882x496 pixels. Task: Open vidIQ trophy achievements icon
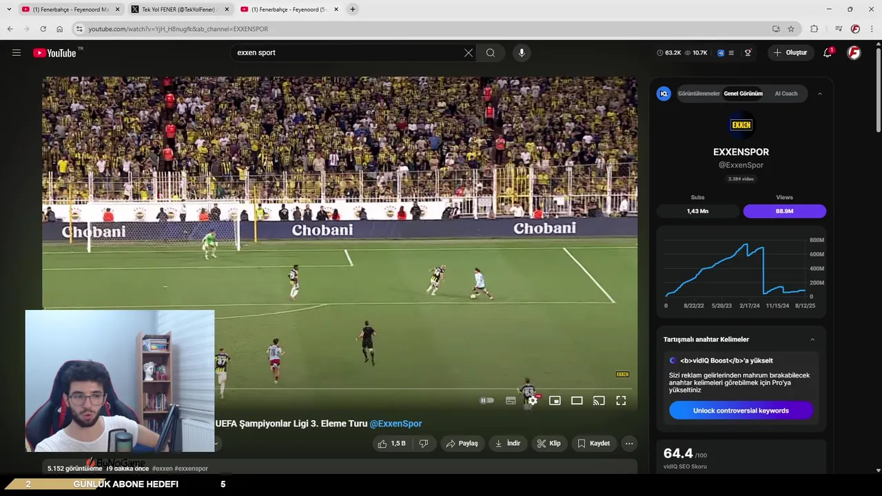748,52
